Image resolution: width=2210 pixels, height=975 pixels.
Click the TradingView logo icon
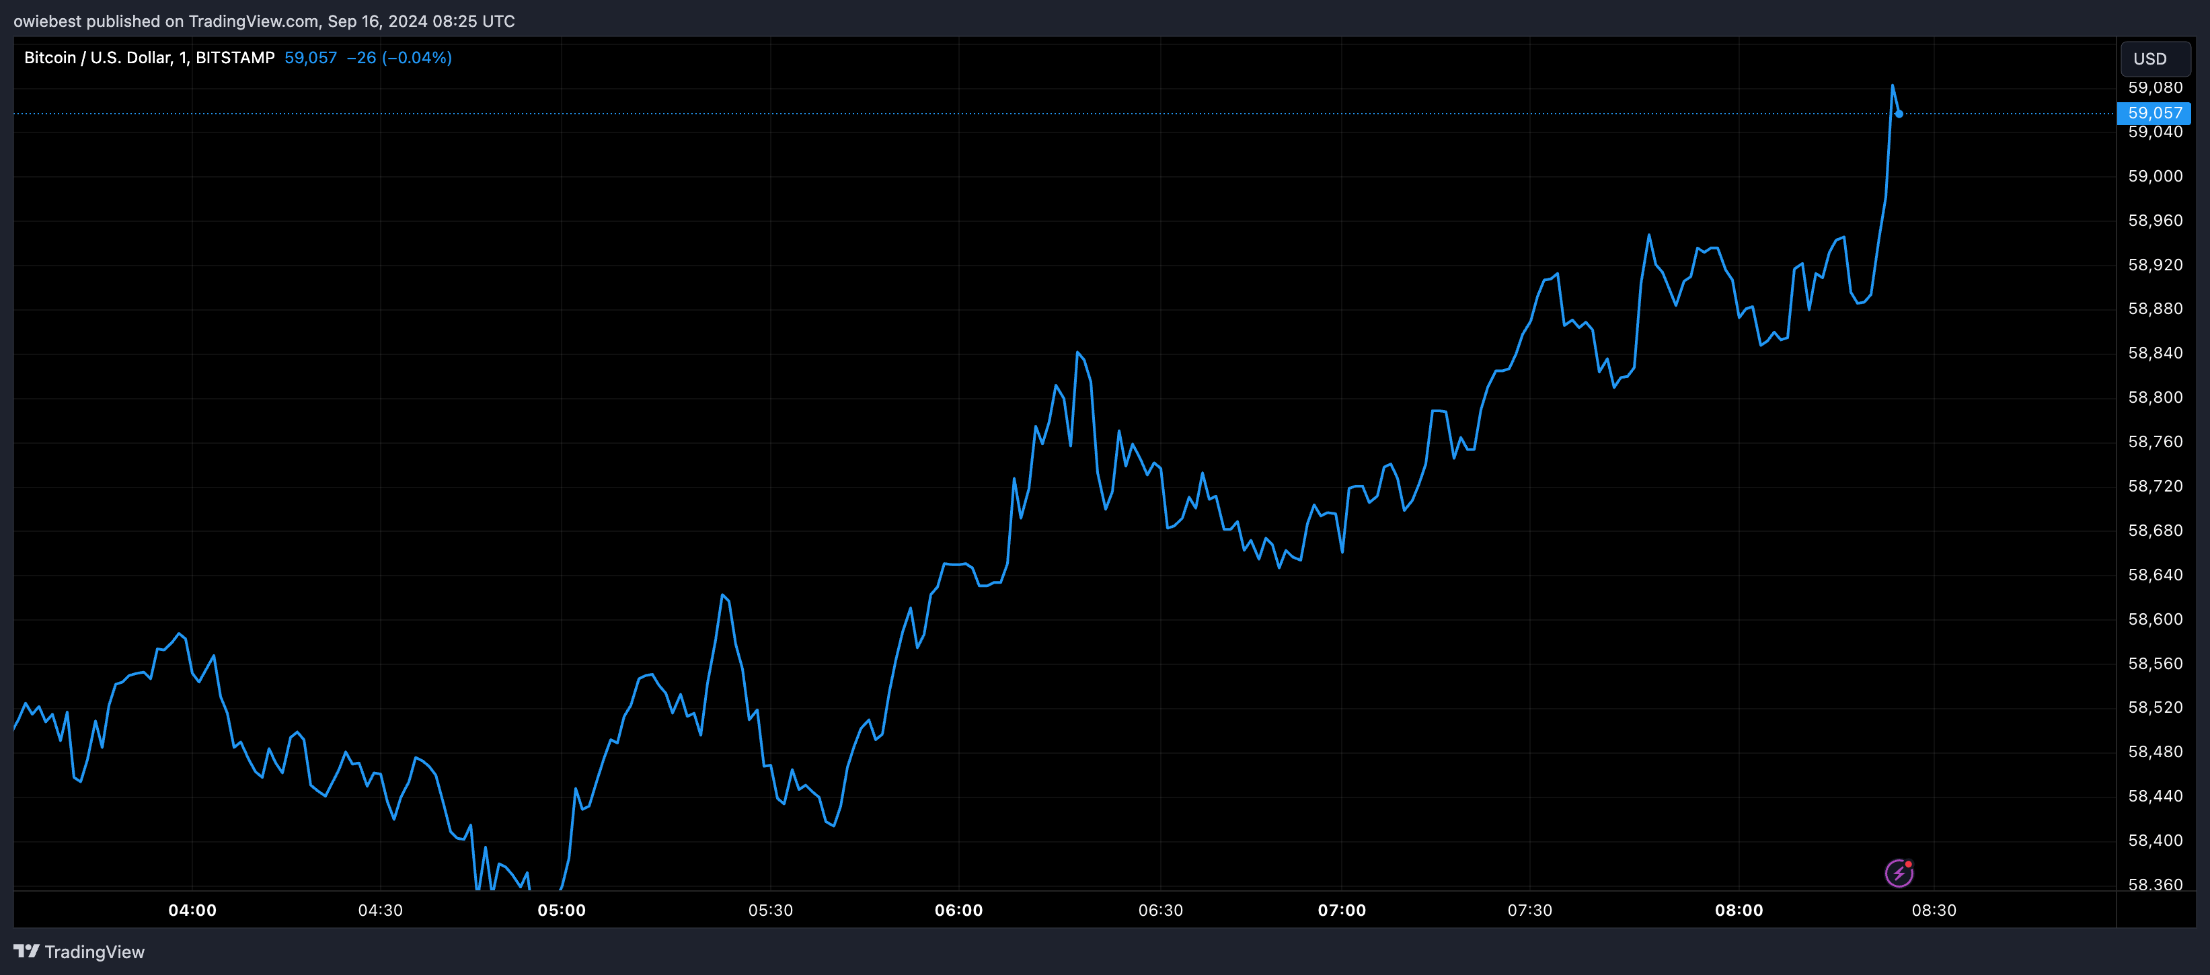pos(27,951)
